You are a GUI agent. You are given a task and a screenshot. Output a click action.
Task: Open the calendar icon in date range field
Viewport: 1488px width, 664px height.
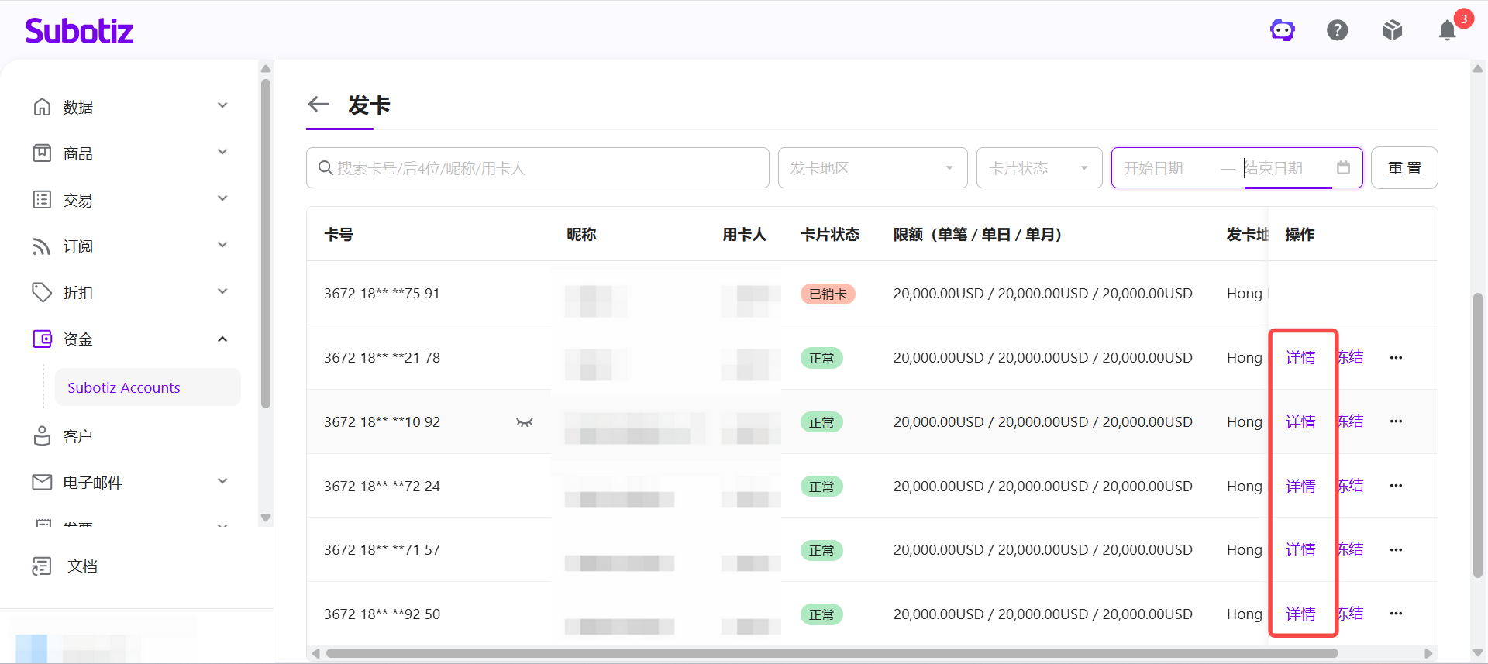click(1344, 167)
